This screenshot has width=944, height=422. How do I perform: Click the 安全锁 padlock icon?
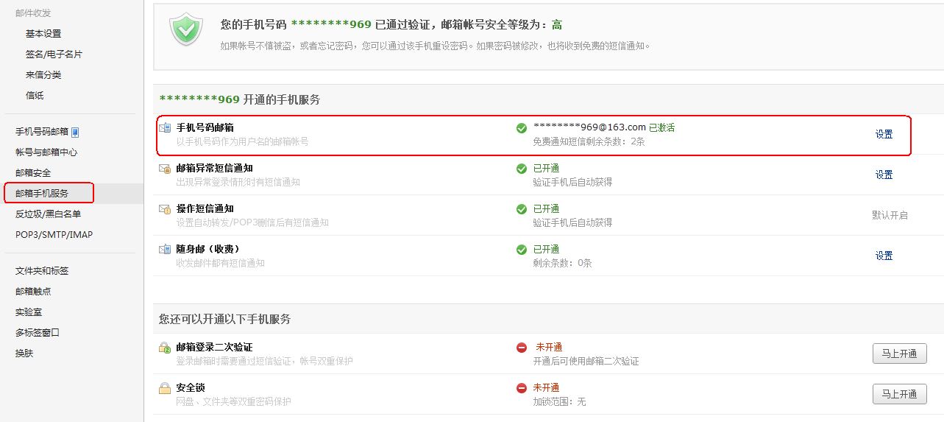pos(165,388)
